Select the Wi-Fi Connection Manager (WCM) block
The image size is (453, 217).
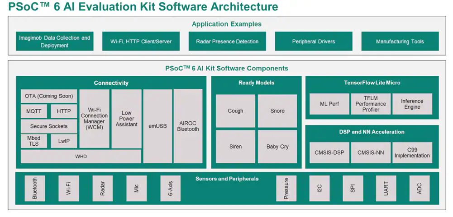point(95,119)
